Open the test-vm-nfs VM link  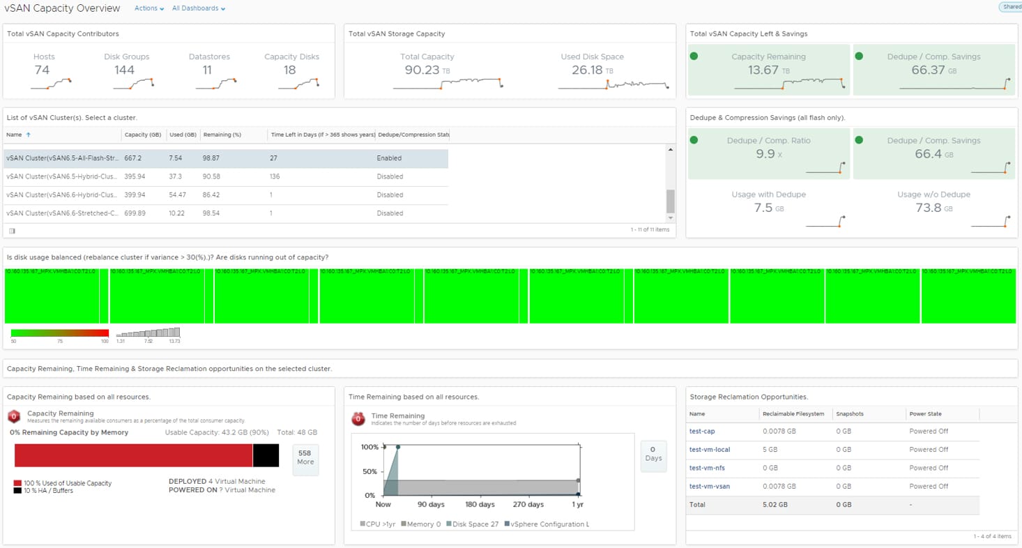[x=707, y=468]
